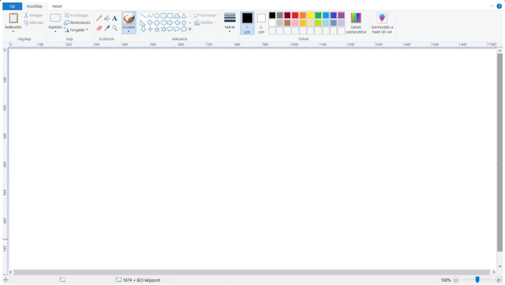Click Szerkesztés a Paint 3D-vel
Image resolution: width=505 pixels, height=285 pixels.
tap(382, 23)
